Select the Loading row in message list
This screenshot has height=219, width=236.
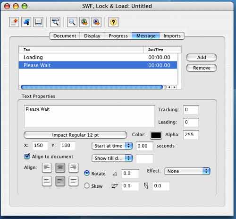pos(98,57)
